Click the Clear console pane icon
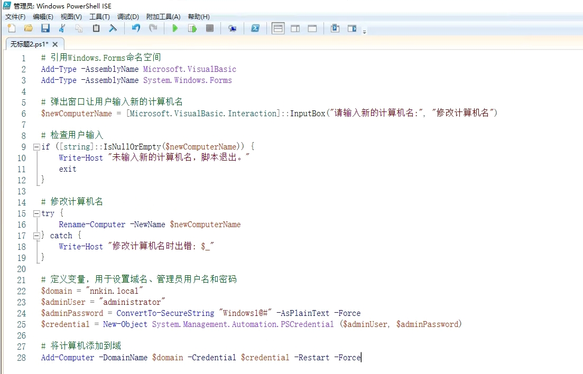The image size is (583, 374). (113, 29)
